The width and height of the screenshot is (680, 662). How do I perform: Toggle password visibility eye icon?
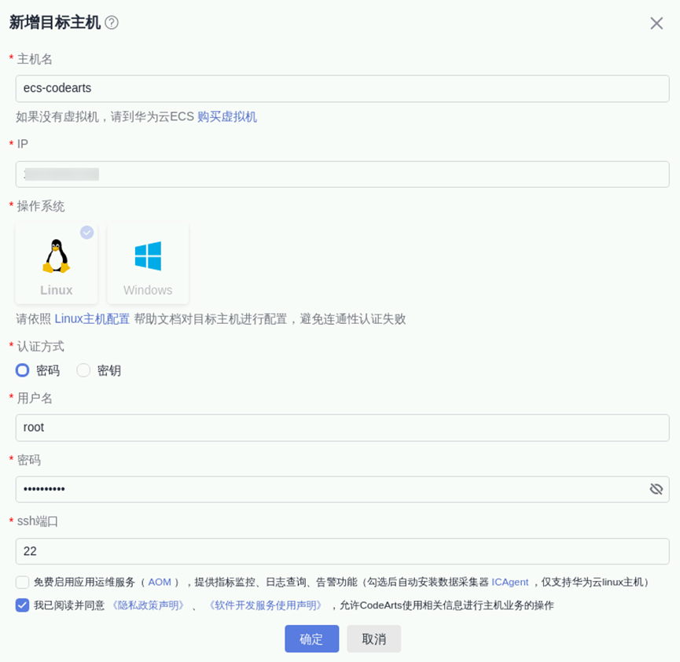[656, 489]
